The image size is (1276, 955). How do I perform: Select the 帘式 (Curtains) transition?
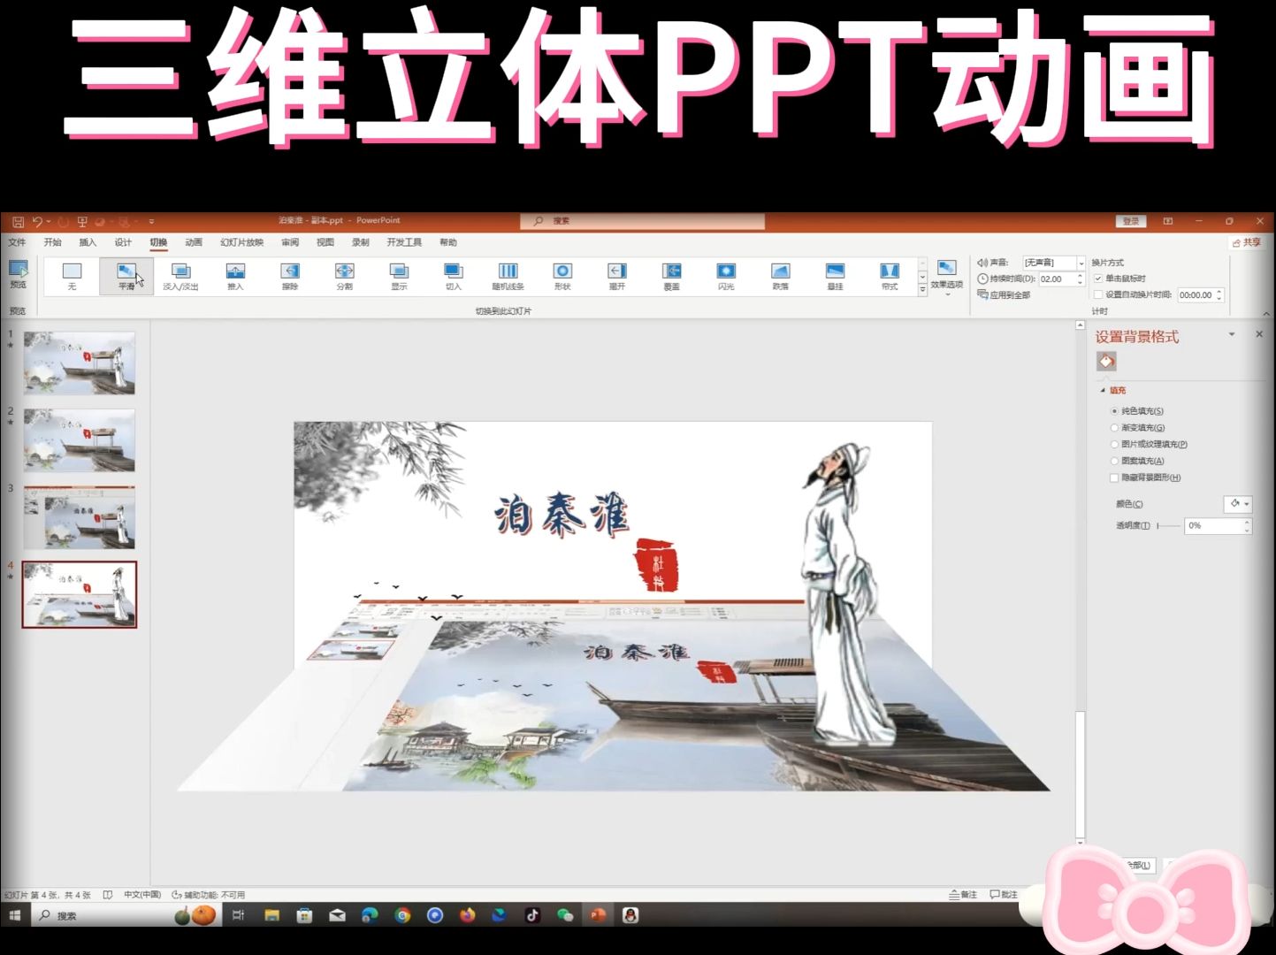890,276
